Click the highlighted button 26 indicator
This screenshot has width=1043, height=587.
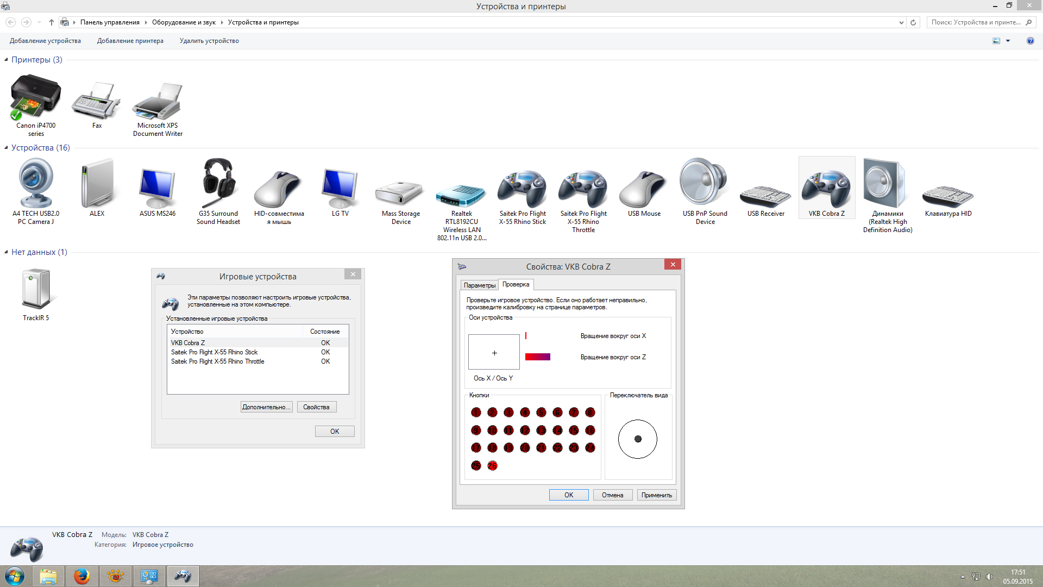492,465
